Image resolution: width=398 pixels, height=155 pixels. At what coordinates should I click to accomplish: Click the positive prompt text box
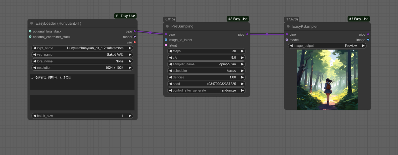[x=82, y=82]
